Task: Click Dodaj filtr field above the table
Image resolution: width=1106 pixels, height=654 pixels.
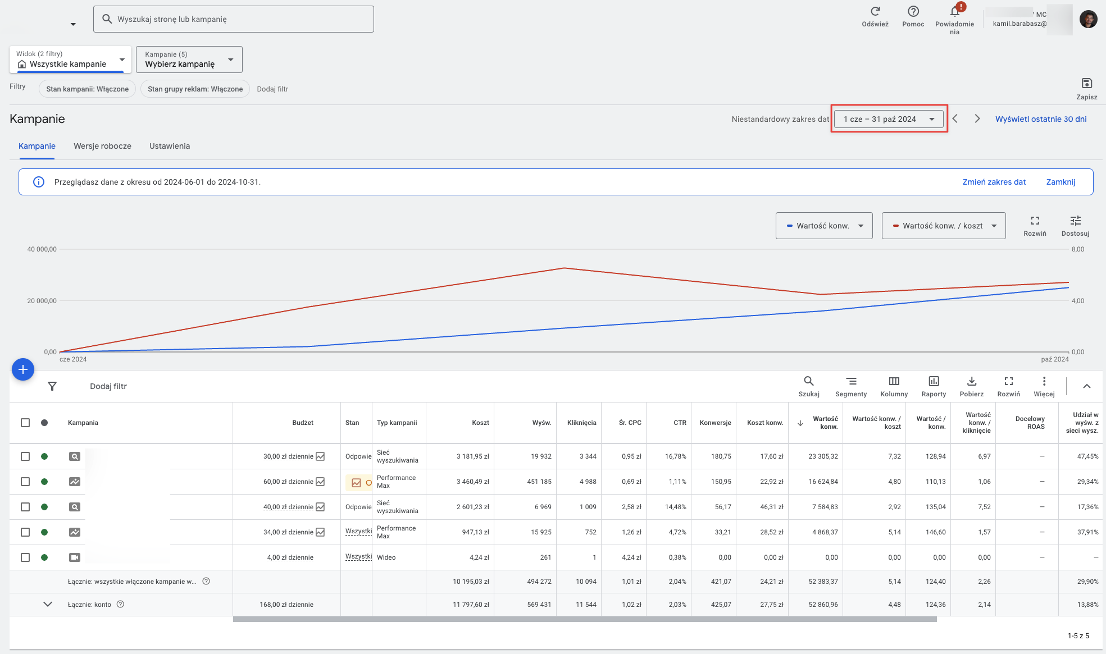Action: pyautogui.click(x=108, y=386)
